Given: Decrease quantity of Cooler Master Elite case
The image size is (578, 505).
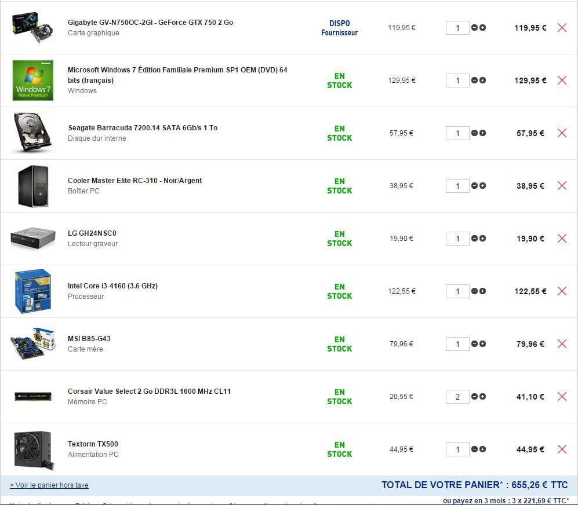Looking at the screenshot, I should coord(474,186).
